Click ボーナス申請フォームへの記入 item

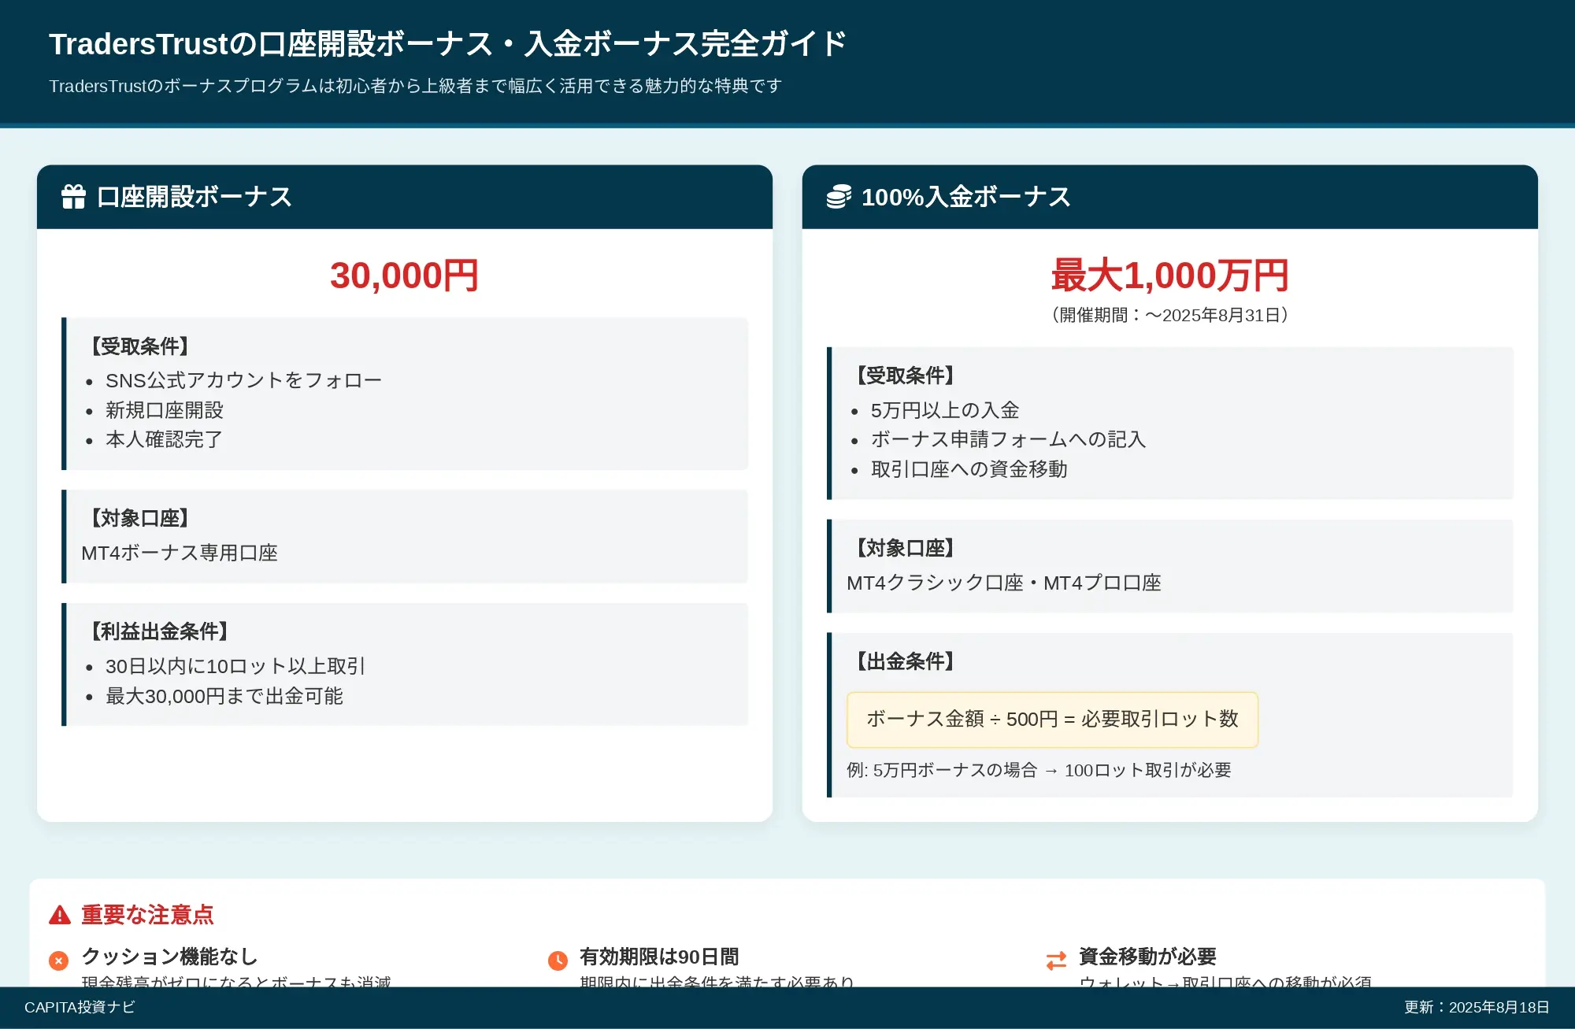[1008, 439]
